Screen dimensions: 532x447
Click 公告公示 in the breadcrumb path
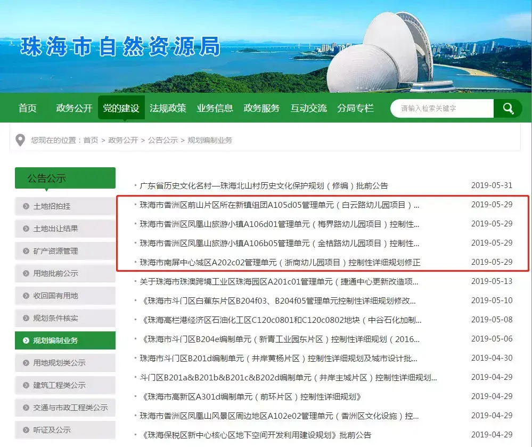pyautogui.click(x=163, y=140)
